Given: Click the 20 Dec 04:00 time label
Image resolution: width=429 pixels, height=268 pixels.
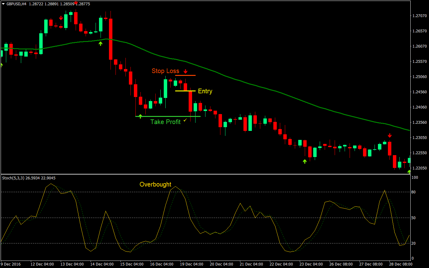Looking at the screenshot, I should click(x=221, y=264).
